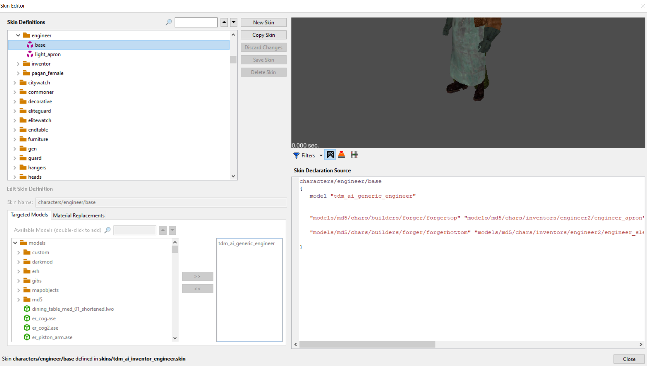The height and width of the screenshot is (366, 647).
Task: Toggle the textured render mode icon
Action: (x=330, y=155)
